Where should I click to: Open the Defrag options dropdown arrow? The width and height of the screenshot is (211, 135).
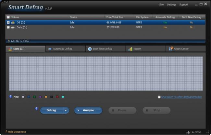click(x=66, y=110)
